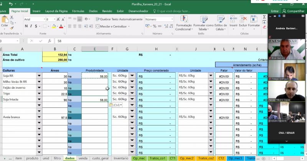Switch to the venda sheet tab
307x161 pixels.
pos(83,158)
